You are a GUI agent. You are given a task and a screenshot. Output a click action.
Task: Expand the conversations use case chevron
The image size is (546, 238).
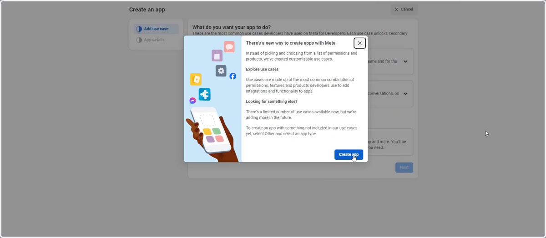(405, 94)
